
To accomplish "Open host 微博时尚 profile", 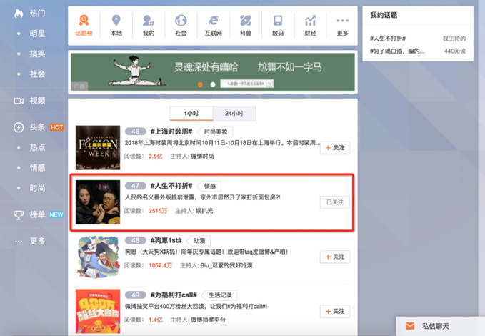I will (202, 157).
